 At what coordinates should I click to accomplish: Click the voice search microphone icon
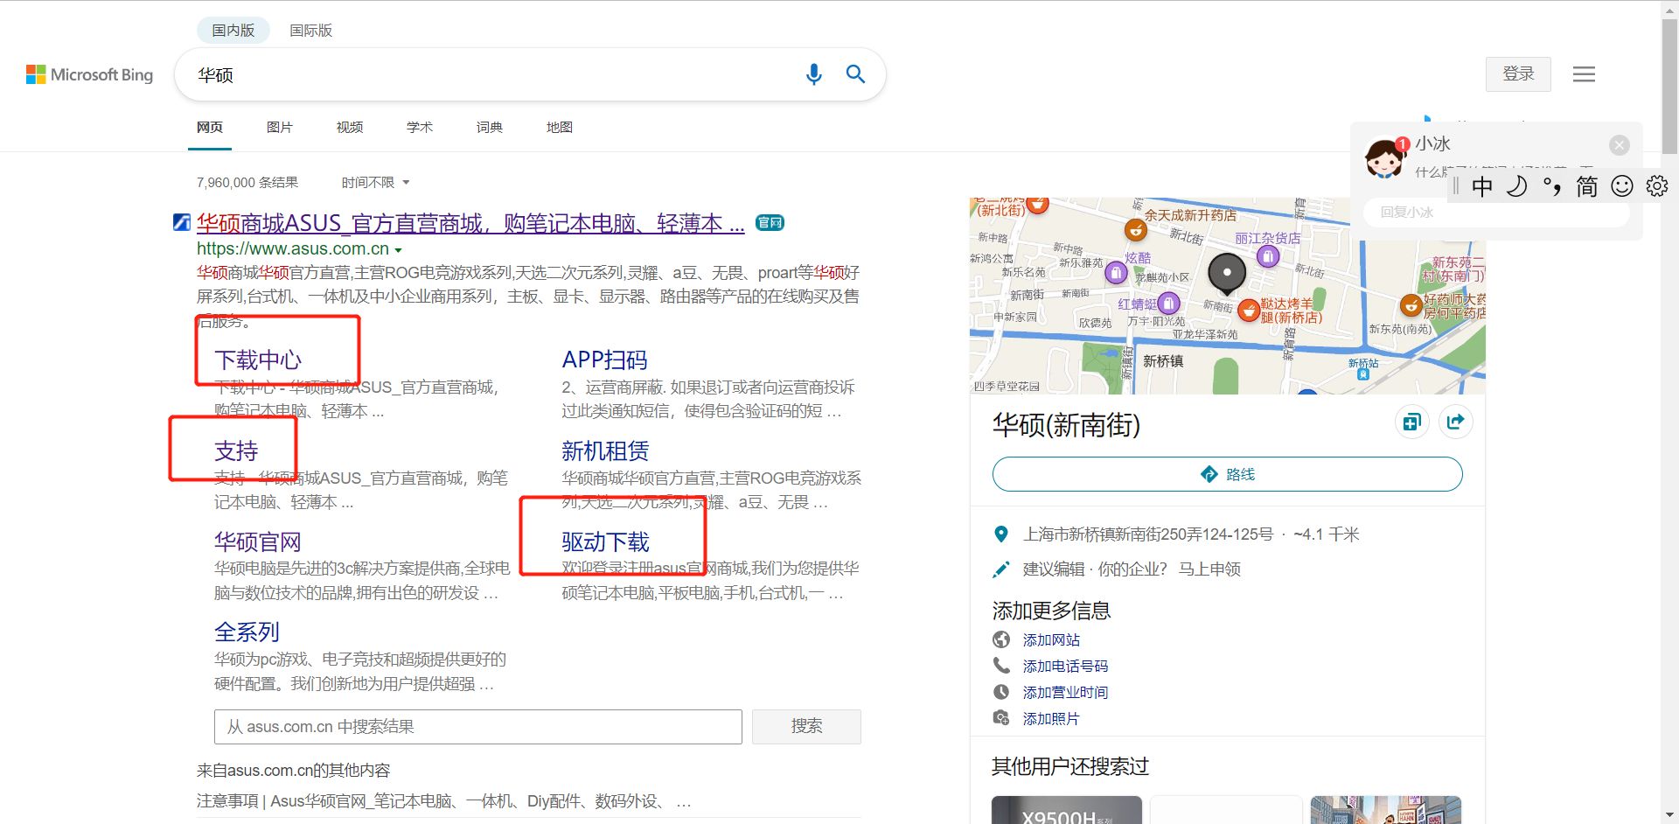[813, 75]
